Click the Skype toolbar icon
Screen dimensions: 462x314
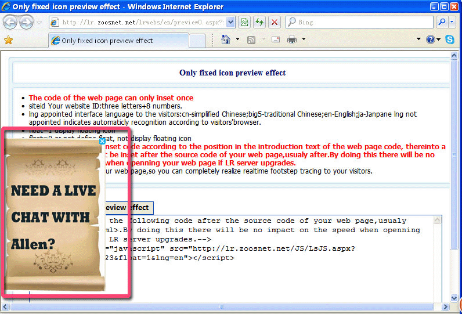click(x=450, y=39)
